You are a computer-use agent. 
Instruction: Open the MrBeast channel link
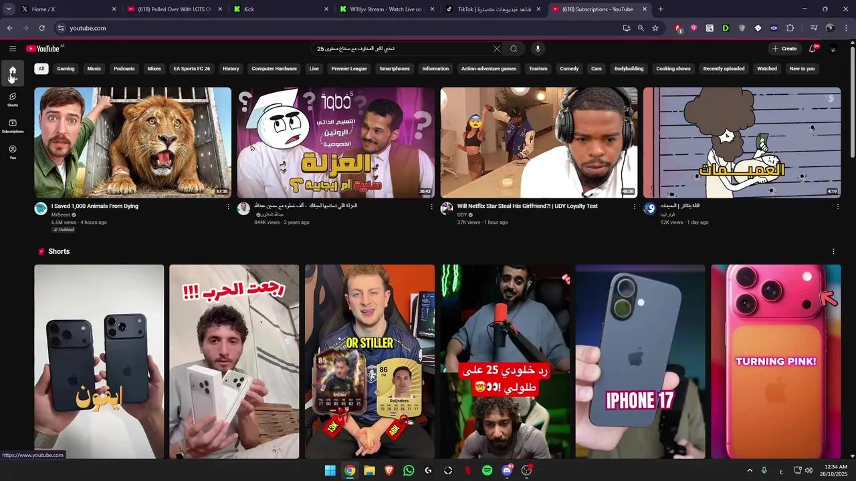(61, 214)
